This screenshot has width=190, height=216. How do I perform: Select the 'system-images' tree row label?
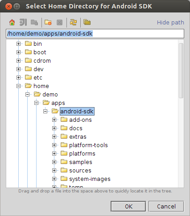click(x=90, y=179)
